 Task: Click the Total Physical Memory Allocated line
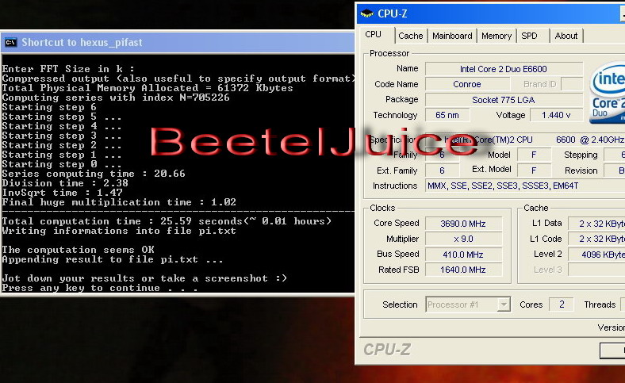pyautogui.click(x=148, y=88)
